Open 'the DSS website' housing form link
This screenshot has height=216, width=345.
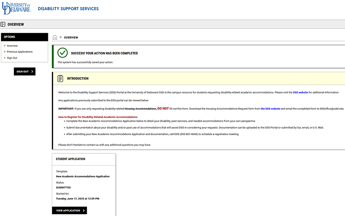270,109
